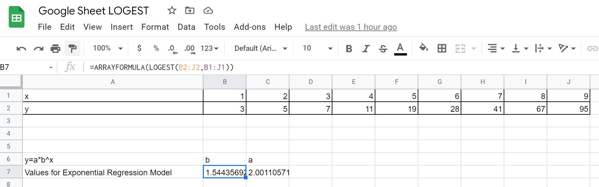
Task: Click the insert link icon
Action: coord(592,49)
